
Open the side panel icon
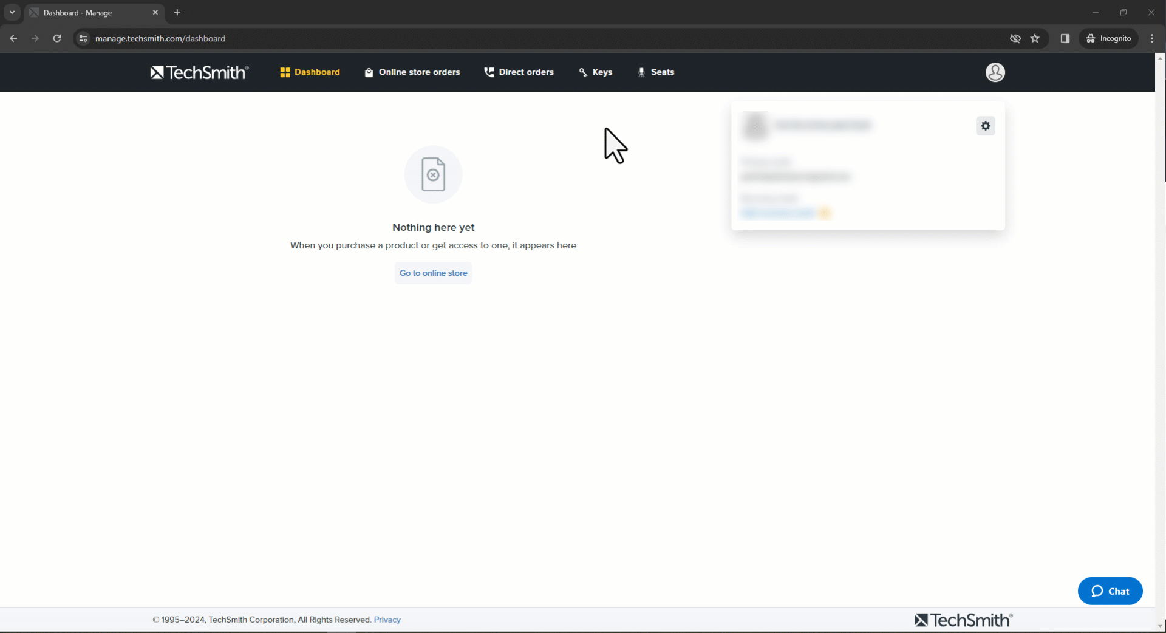(x=1065, y=38)
